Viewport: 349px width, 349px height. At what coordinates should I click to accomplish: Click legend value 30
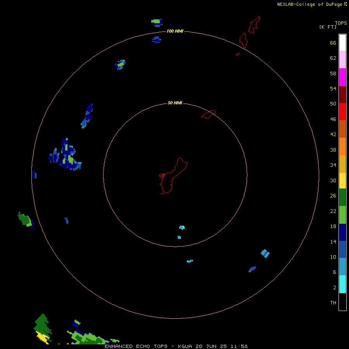[x=333, y=180]
